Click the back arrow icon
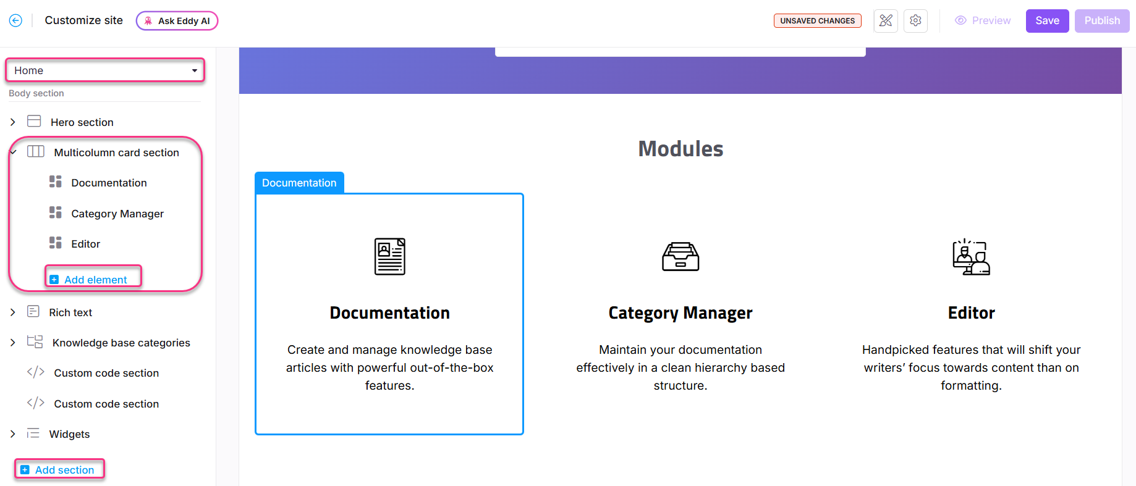Viewport: 1136px width, 486px height. [x=15, y=20]
